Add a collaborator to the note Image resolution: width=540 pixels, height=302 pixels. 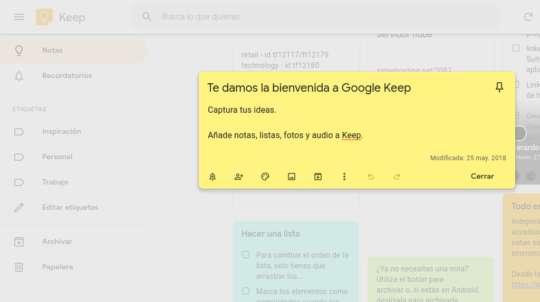pyautogui.click(x=239, y=177)
